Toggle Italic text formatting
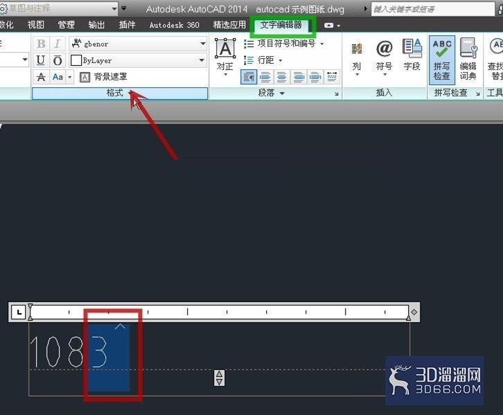This screenshot has height=415, width=503. point(58,44)
